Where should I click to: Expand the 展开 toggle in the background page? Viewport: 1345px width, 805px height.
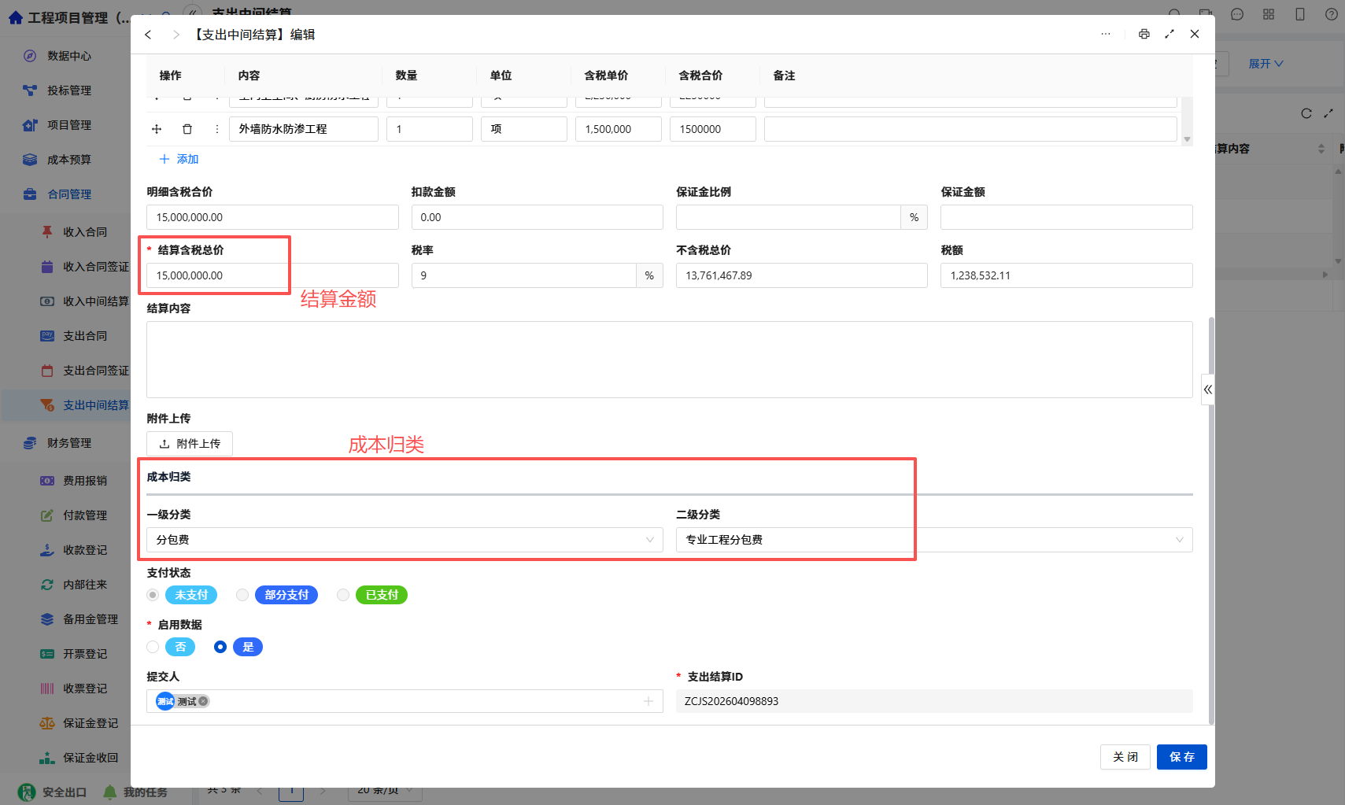1266,64
